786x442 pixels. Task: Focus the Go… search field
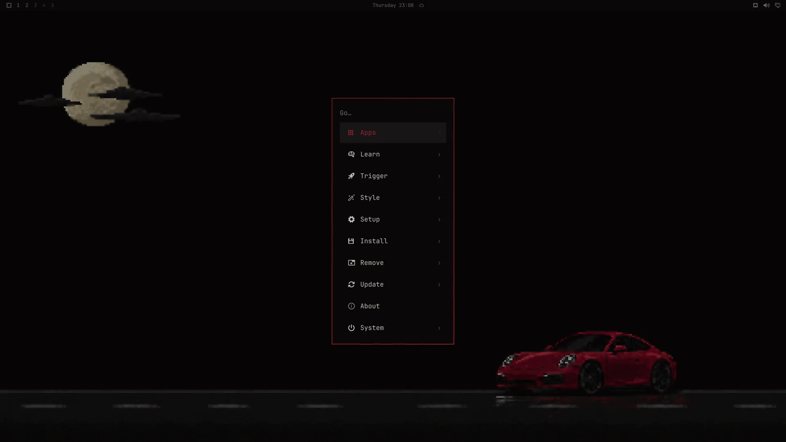(x=393, y=113)
